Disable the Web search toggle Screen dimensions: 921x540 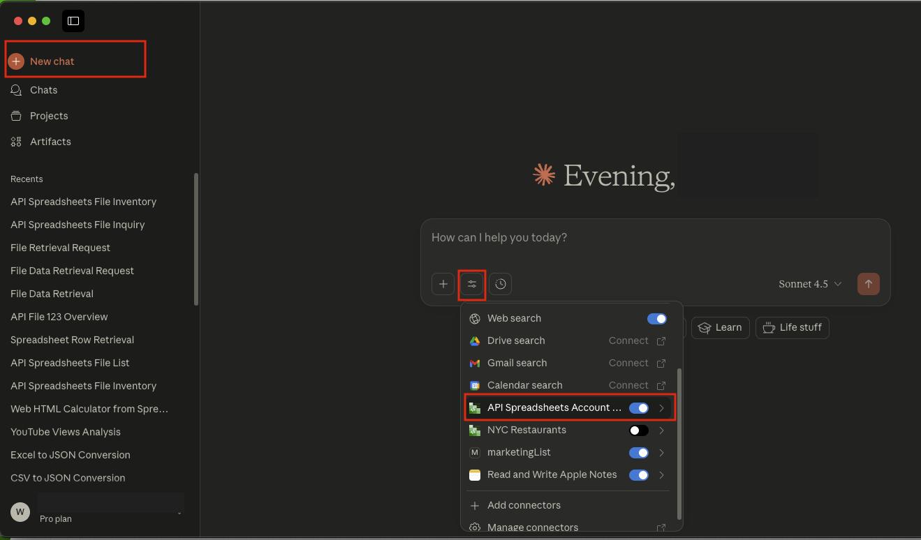656,318
